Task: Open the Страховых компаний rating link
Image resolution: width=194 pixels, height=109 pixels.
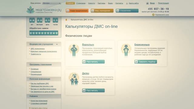Action: click(x=39, y=104)
